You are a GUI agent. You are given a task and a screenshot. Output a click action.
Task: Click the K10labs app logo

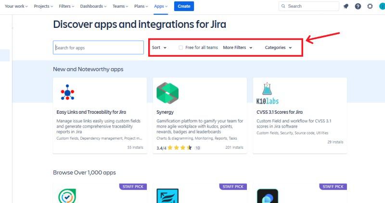click(268, 93)
